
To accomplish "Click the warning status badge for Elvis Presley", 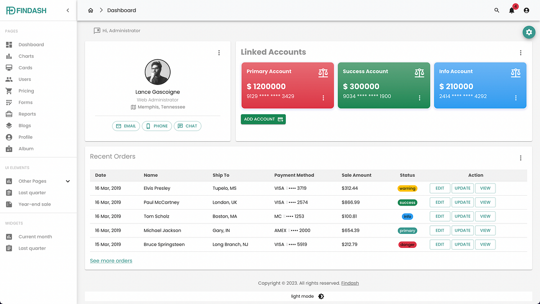I will 407,188.
